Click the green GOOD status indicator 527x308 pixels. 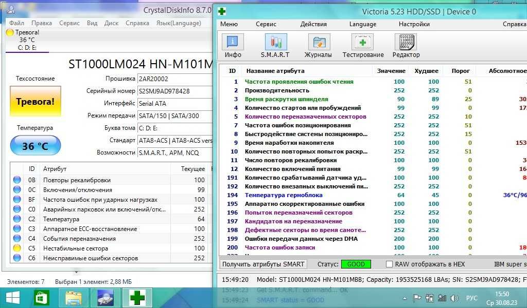click(356, 264)
